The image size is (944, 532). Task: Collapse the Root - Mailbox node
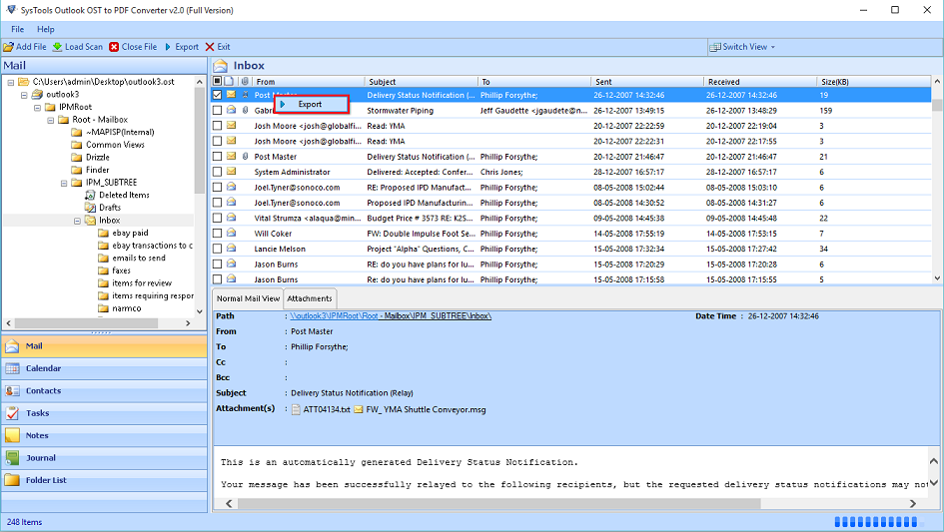click(x=51, y=120)
